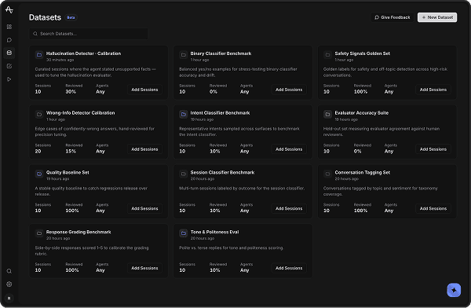Click folder icon of Tone & Politeness Eval
The height and width of the screenshot is (308, 471).
pos(183,233)
